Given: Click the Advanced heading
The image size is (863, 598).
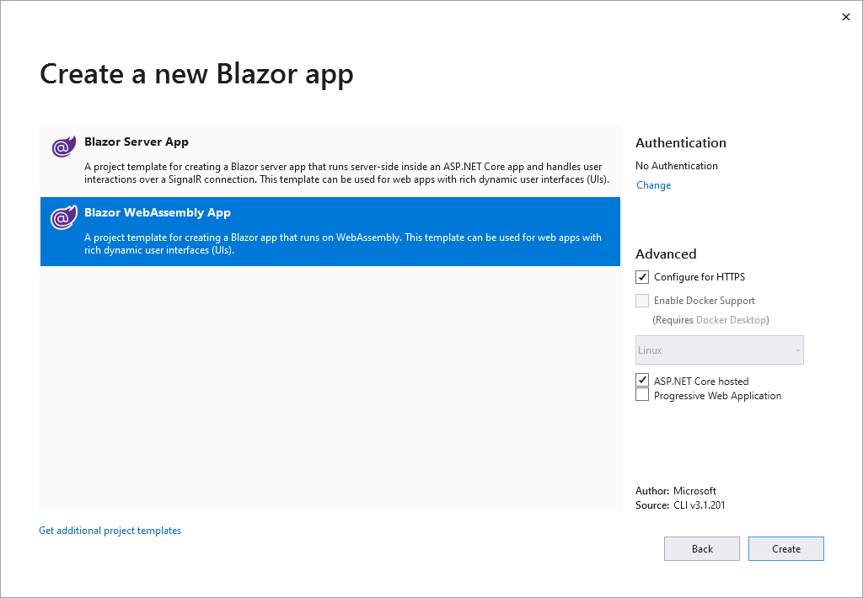Looking at the screenshot, I should (x=666, y=254).
